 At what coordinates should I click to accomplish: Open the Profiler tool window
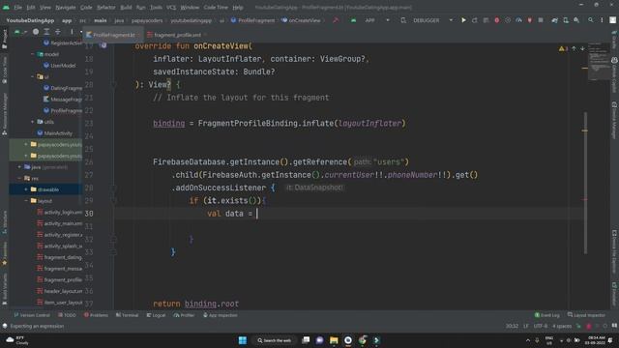coord(185,315)
